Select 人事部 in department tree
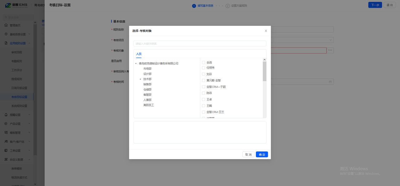This screenshot has width=400, height=186. pyautogui.click(x=147, y=100)
